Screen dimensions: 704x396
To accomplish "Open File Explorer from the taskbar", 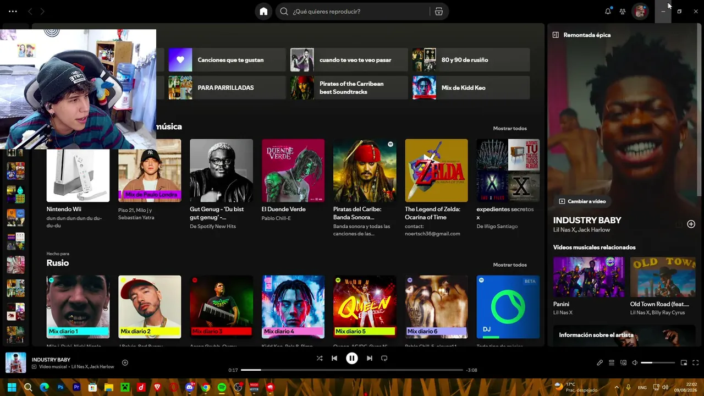I will click(x=109, y=387).
